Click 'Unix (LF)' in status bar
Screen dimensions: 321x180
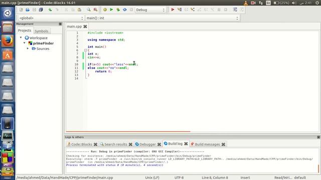point(152,177)
